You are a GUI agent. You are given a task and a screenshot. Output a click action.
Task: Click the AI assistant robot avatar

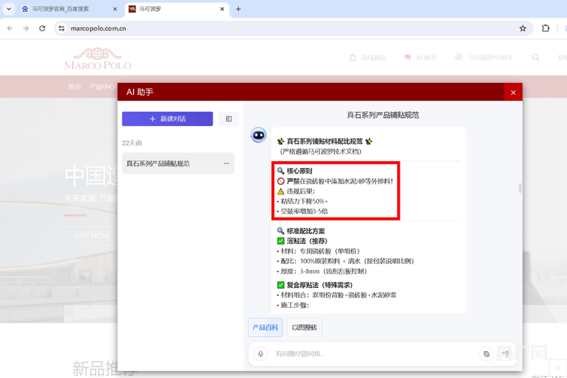(x=259, y=135)
